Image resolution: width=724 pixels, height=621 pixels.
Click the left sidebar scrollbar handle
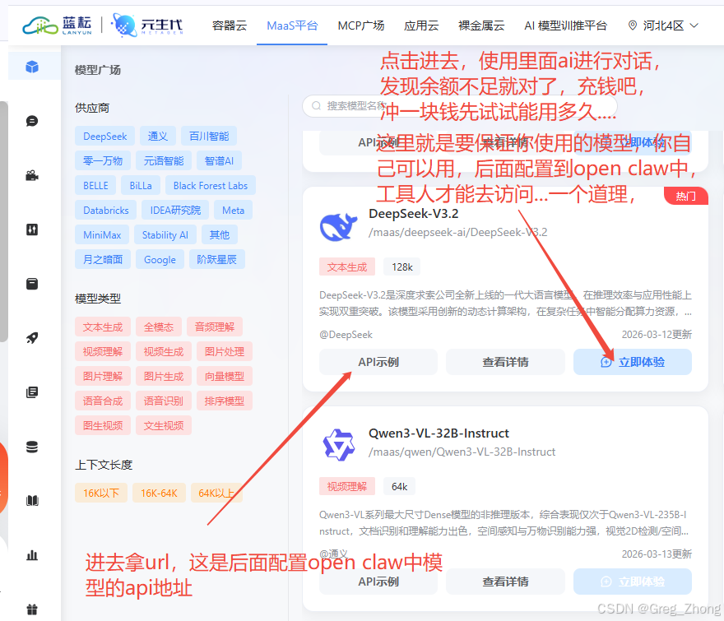3,221
